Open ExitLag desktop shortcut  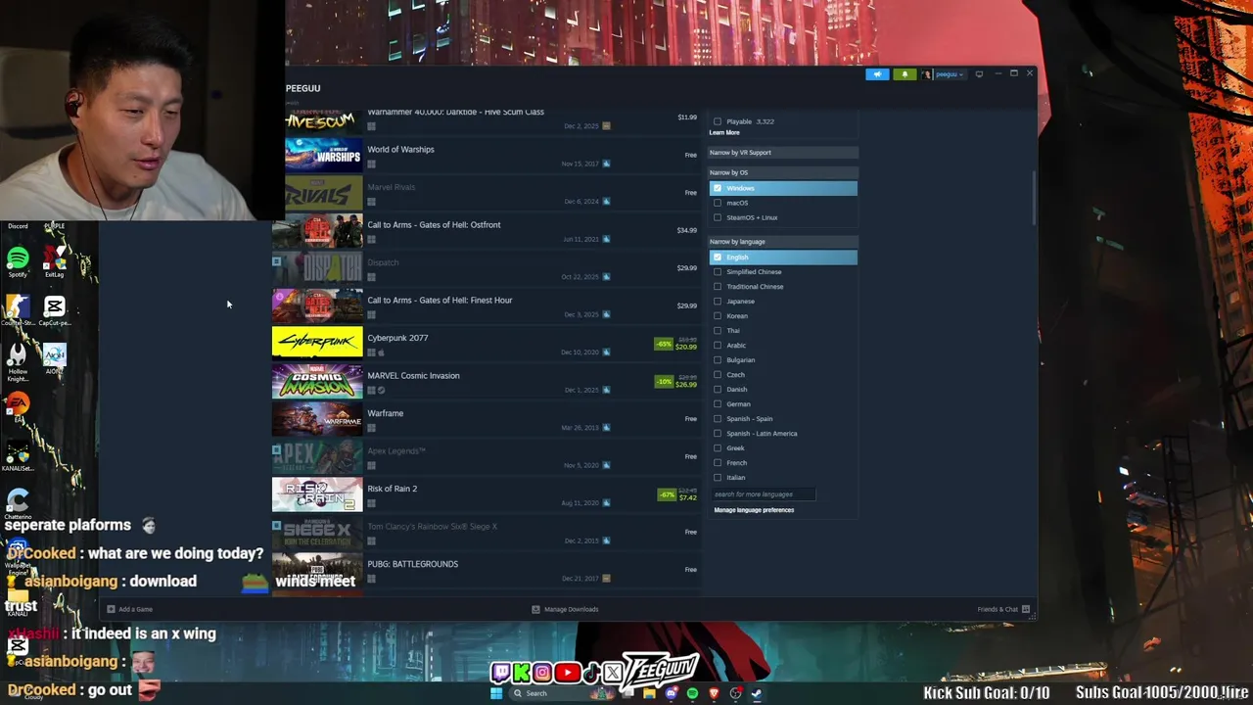coord(55,262)
